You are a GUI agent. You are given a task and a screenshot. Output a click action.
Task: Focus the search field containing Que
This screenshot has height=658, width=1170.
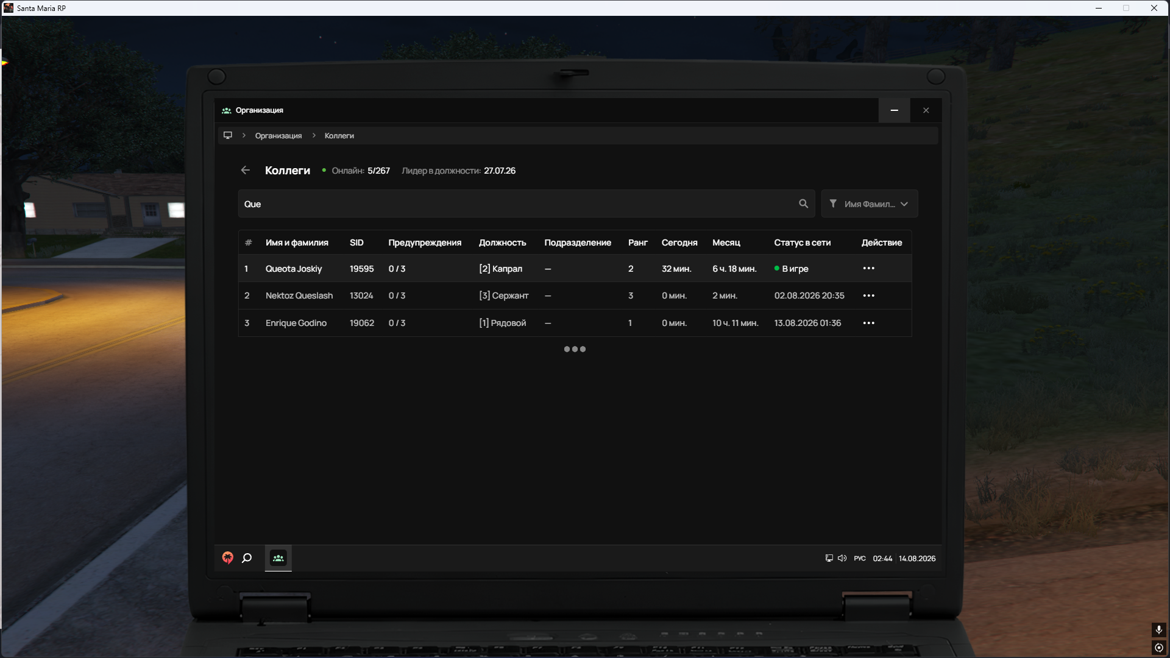point(526,204)
